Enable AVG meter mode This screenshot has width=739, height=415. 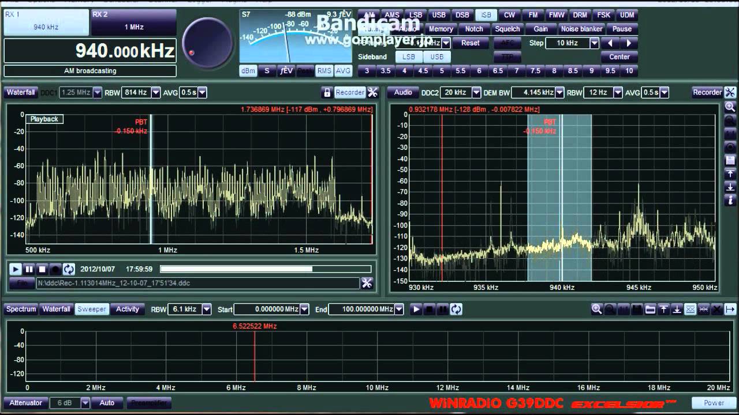[x=343, y=70]
